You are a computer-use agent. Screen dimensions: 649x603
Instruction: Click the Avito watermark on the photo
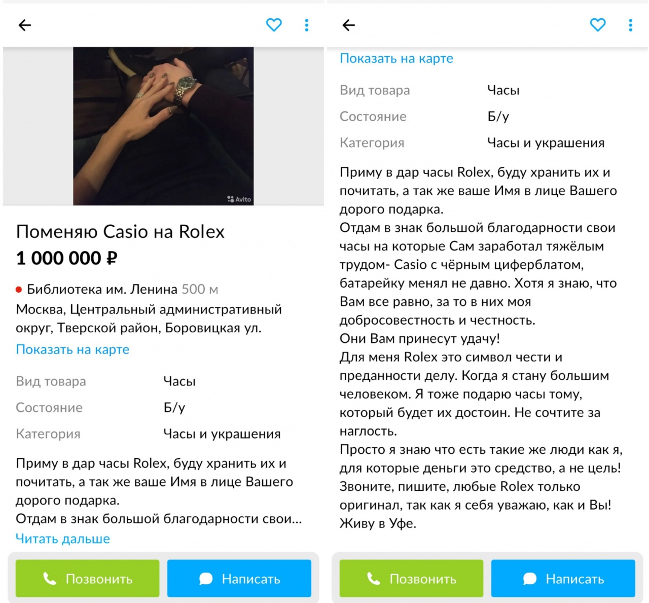[239, 199]
